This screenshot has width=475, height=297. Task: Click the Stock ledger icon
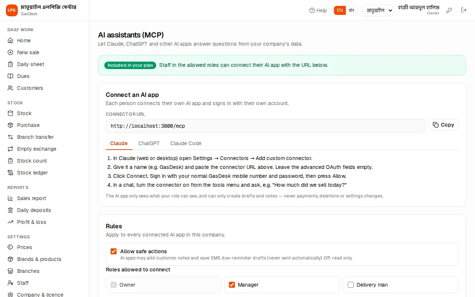(x=10, y=173)
